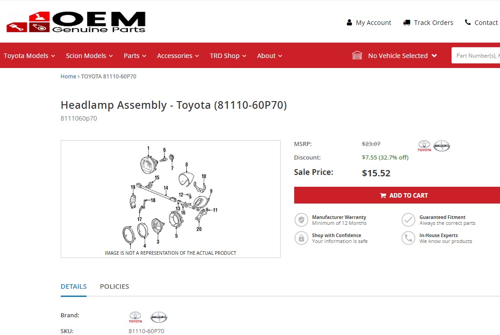Click the Shop with Confidence lock icon
The image size is (500, 335).
[301, 238]
